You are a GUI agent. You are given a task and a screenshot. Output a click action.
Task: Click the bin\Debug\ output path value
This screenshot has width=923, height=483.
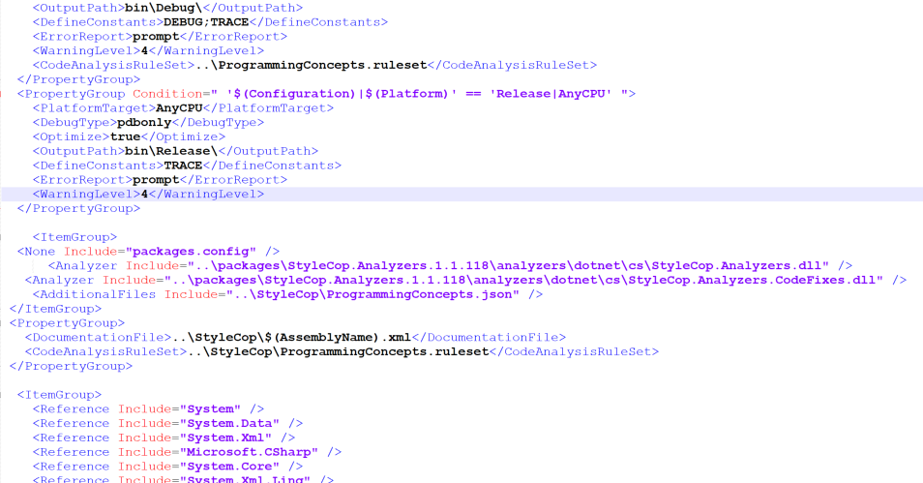tap(164, 8)
